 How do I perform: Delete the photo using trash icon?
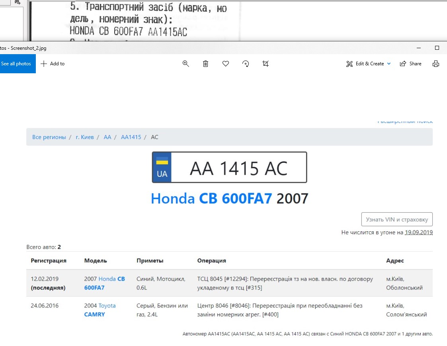pos(205,64)
